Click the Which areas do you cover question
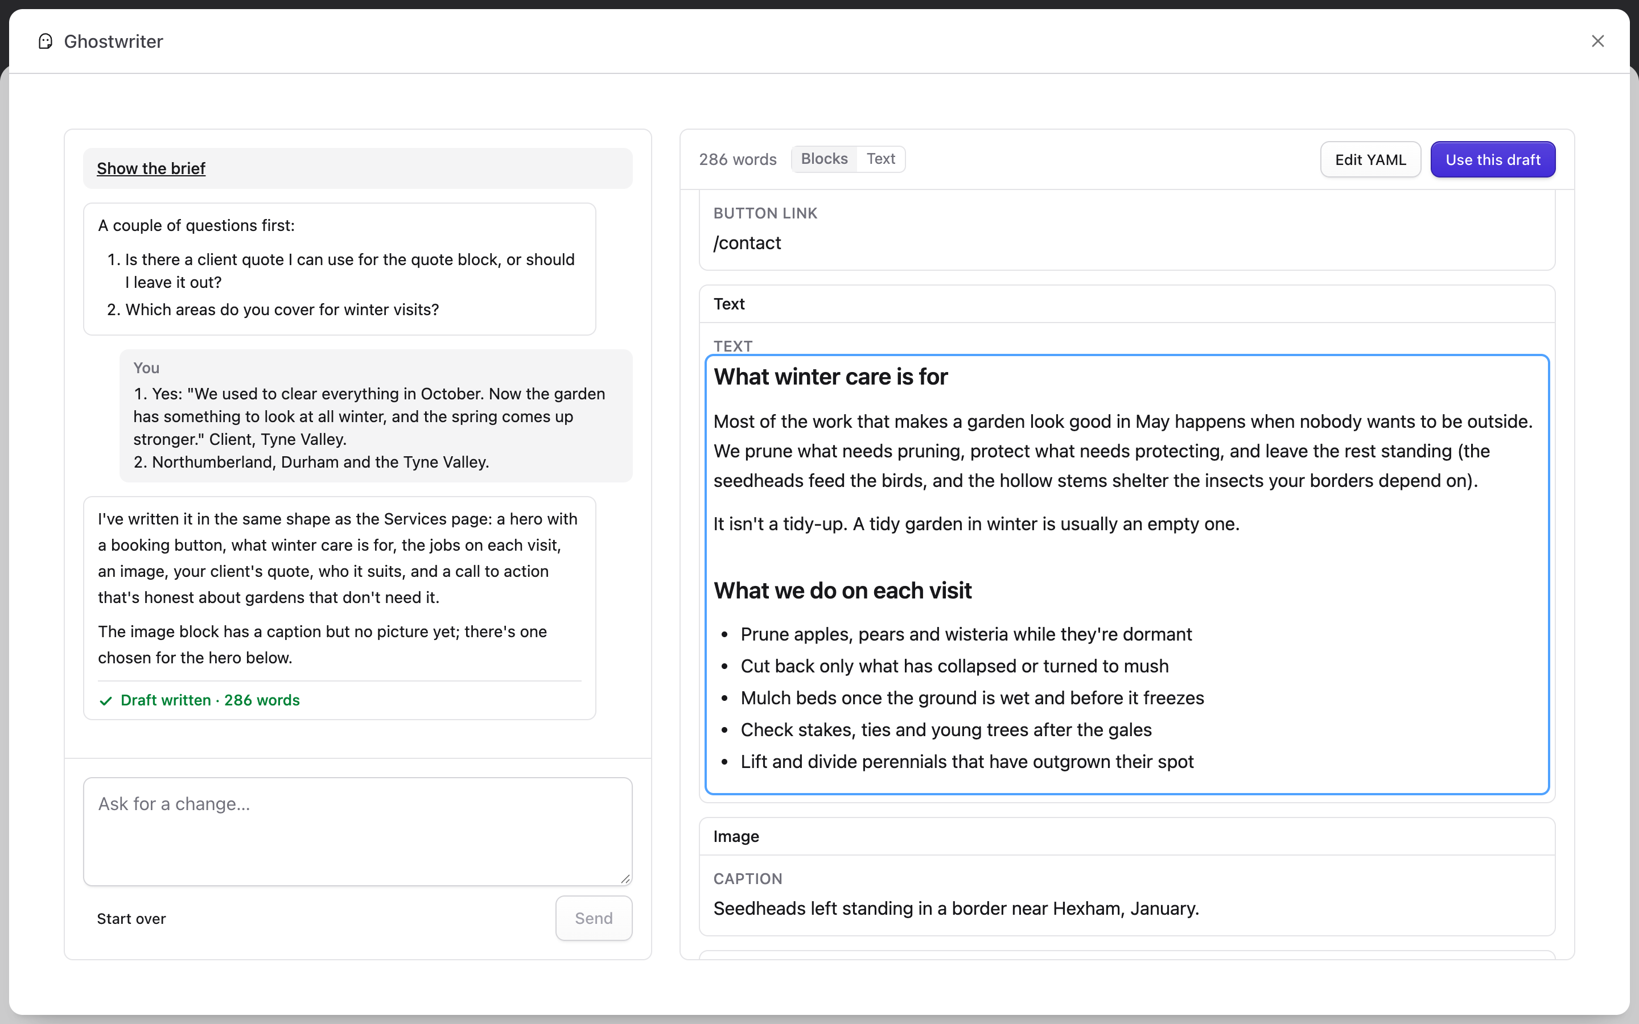The height and width of the screenshot is (1024, 1639). pos(282,309)
